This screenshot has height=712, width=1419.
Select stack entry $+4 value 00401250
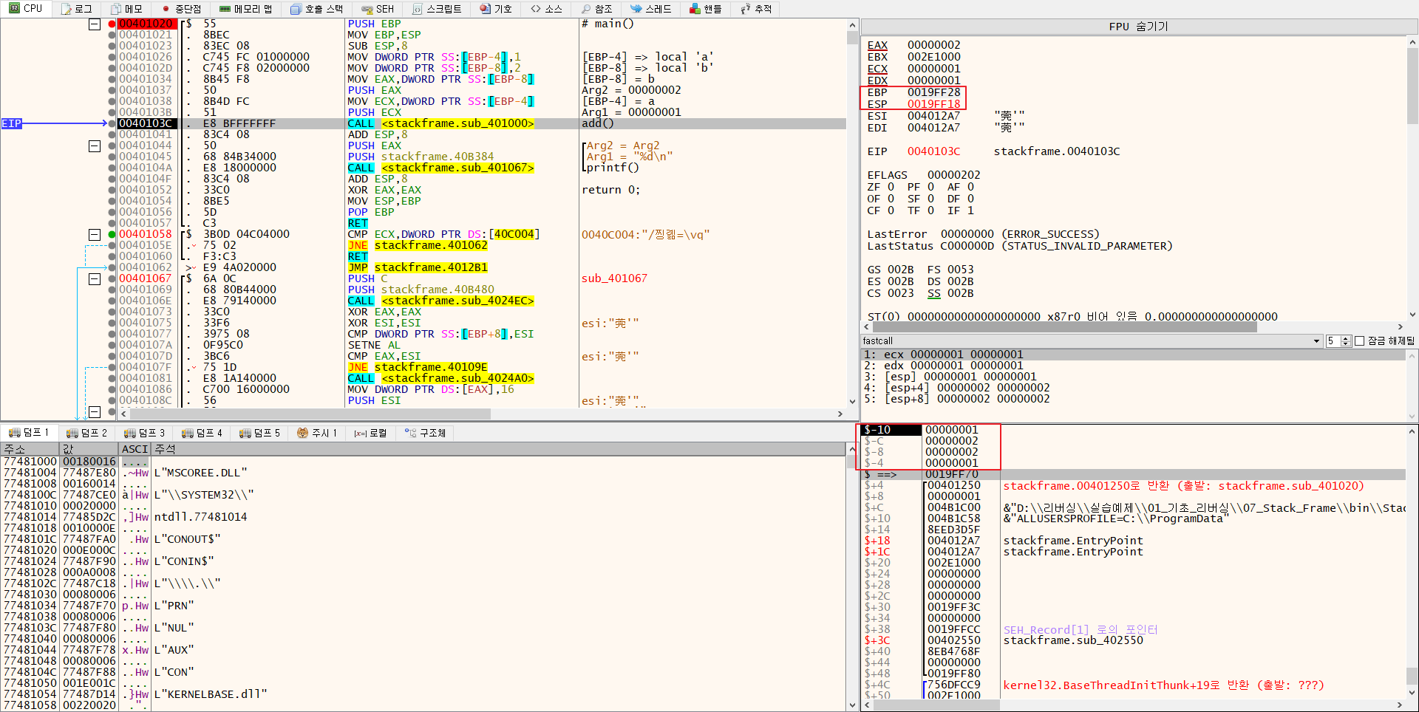pyautogui.click(x=954, y=485)
